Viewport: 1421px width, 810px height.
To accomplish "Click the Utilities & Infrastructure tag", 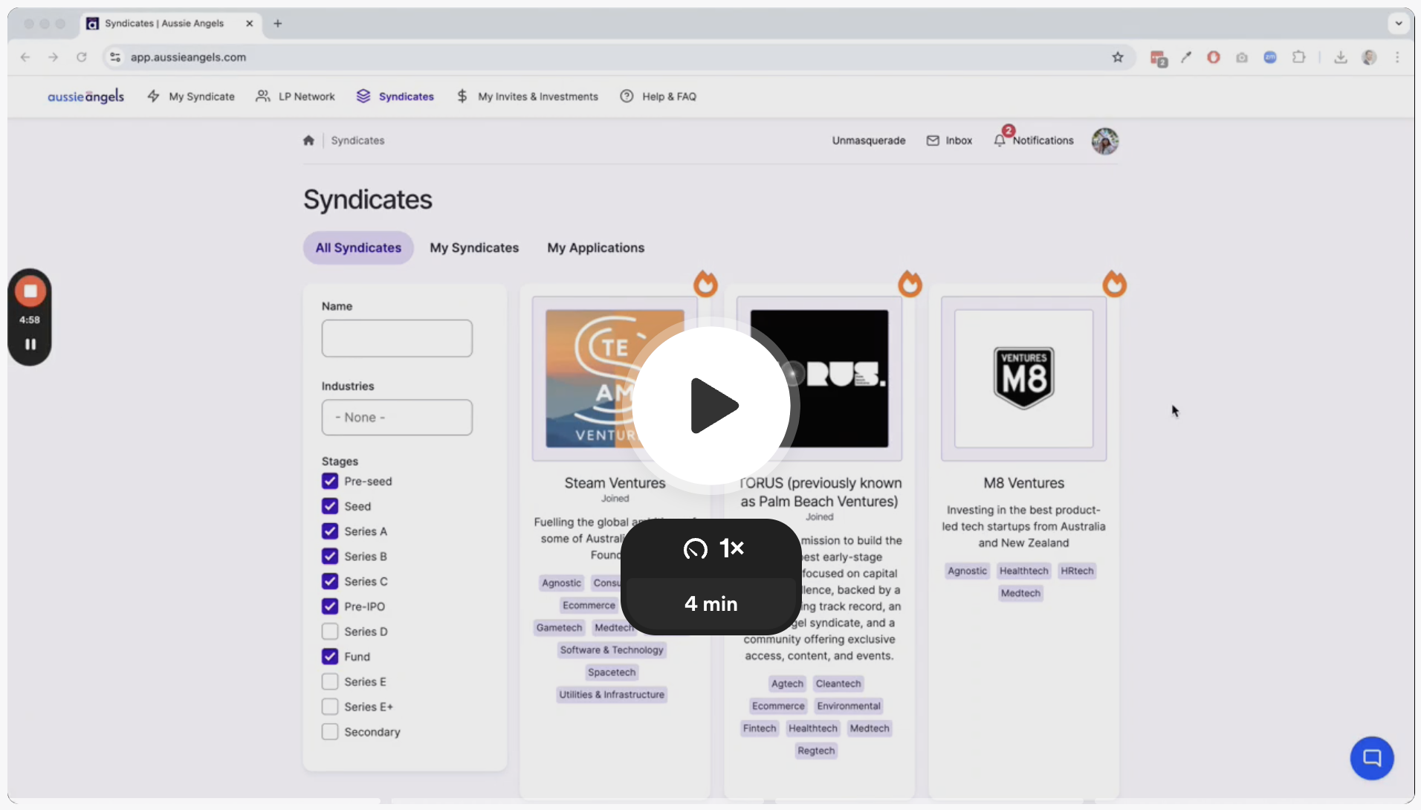I will pos(612,695).
